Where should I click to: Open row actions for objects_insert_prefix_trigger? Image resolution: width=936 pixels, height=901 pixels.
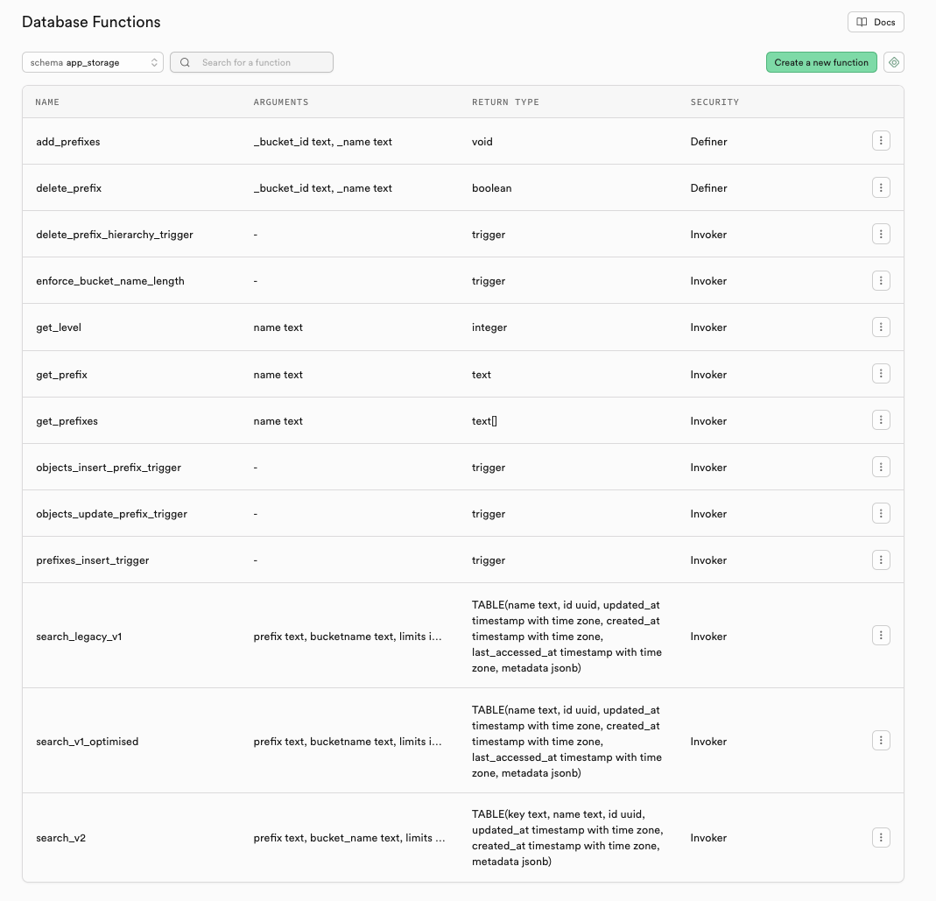(881, 467)
